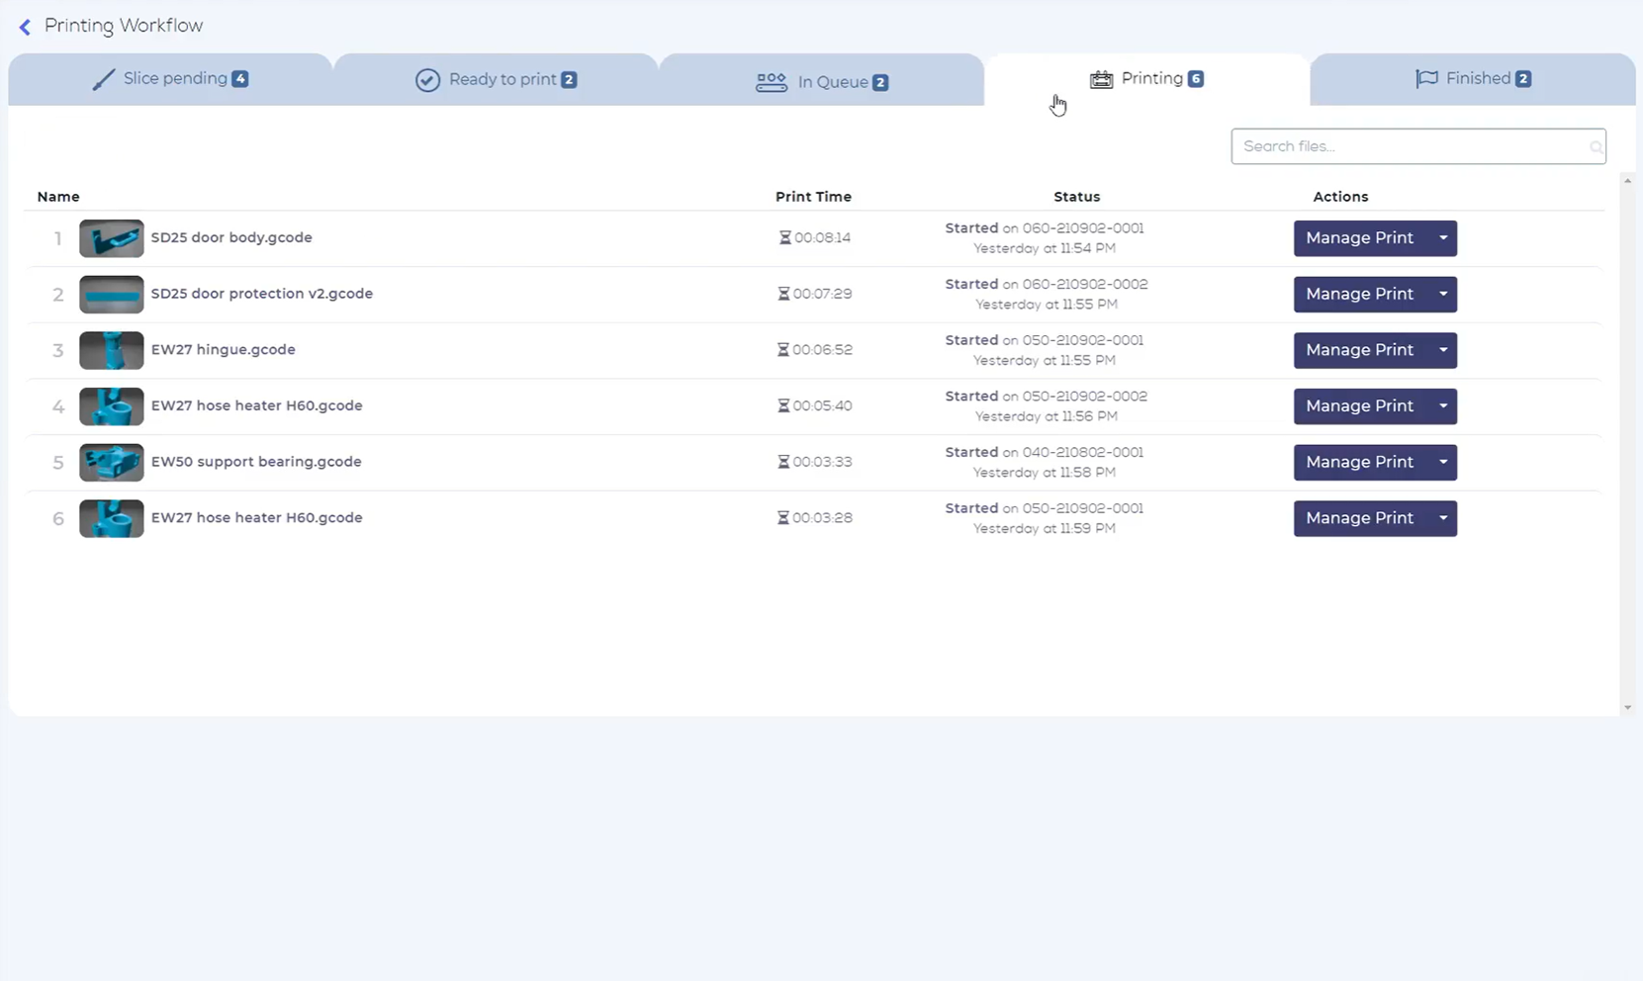1643x981 pixels.
Task: Click the In Queue people icon
Action: coord(772,82)
